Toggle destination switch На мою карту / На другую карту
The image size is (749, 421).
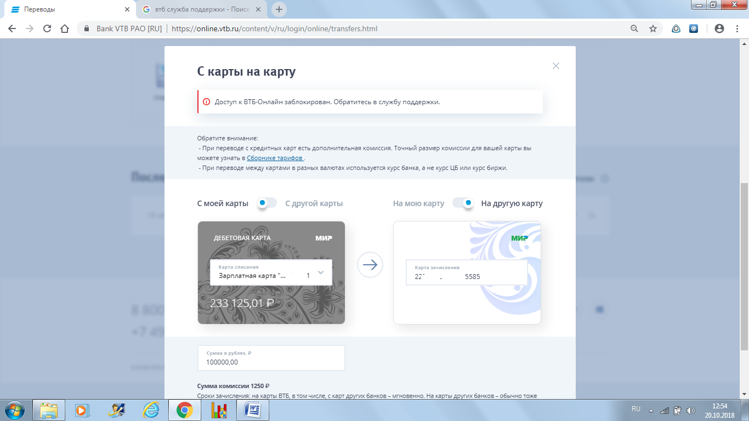point(463,203)
